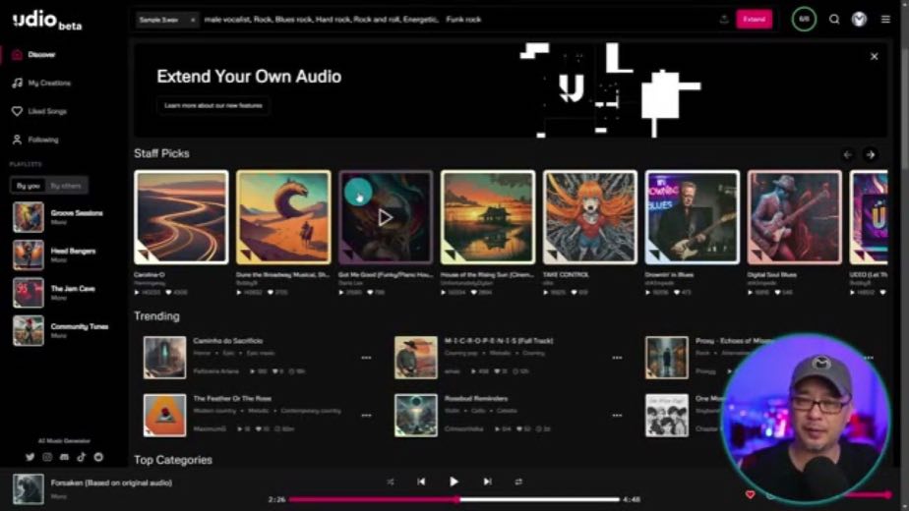The width and height of the screenshot is (909, 511).
Task: Open House of the Rising Sun cover
Action: pos(488,217)
